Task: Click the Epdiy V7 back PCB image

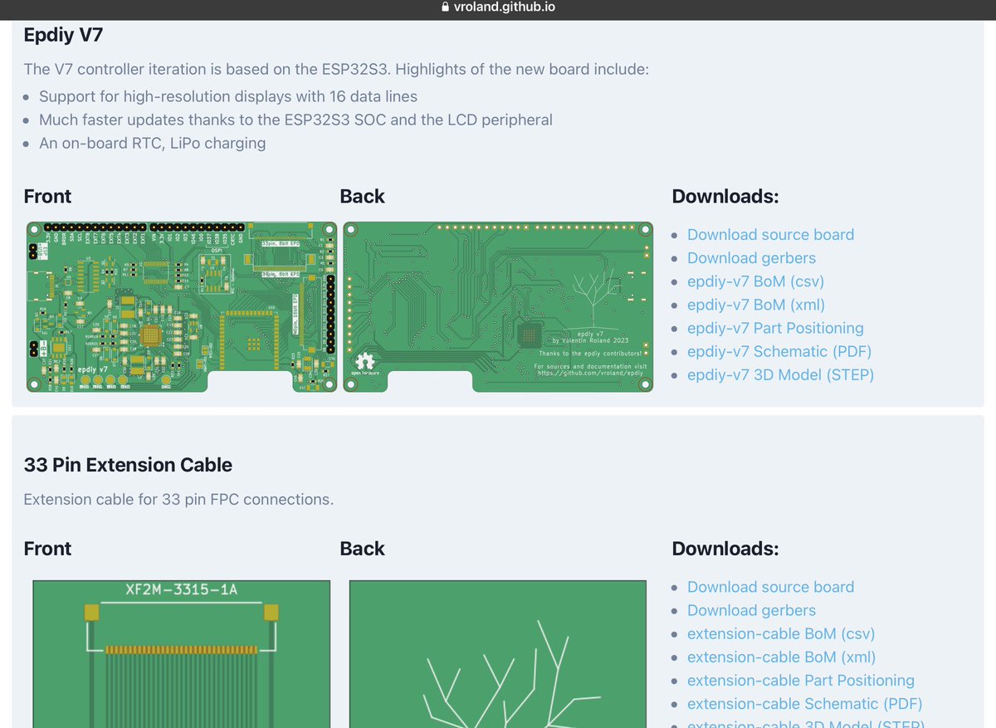Action: [497, 306]
